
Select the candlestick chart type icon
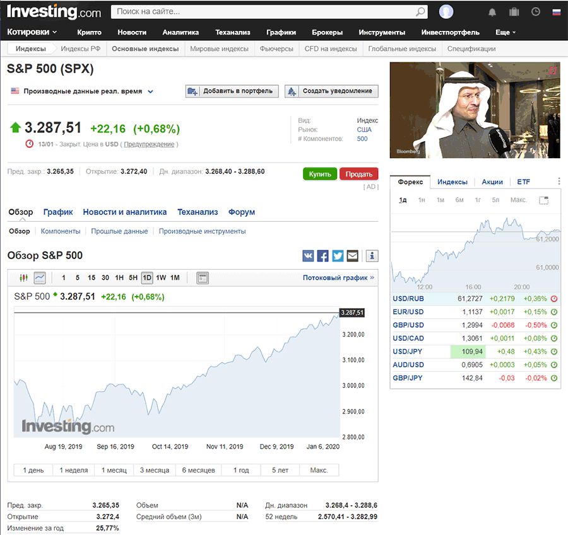pos(23,278)
